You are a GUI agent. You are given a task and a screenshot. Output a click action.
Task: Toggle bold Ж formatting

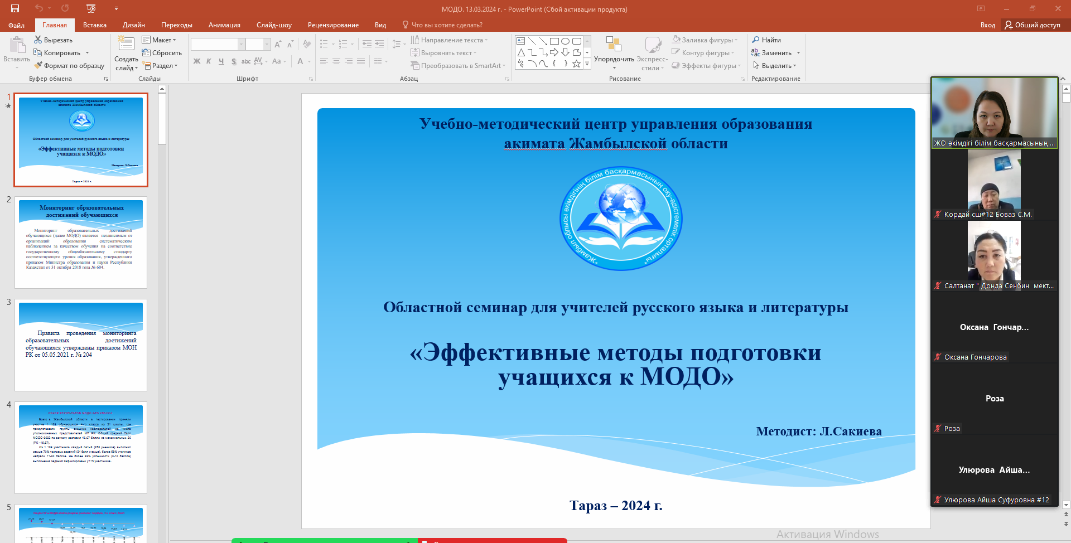(197, 61)
